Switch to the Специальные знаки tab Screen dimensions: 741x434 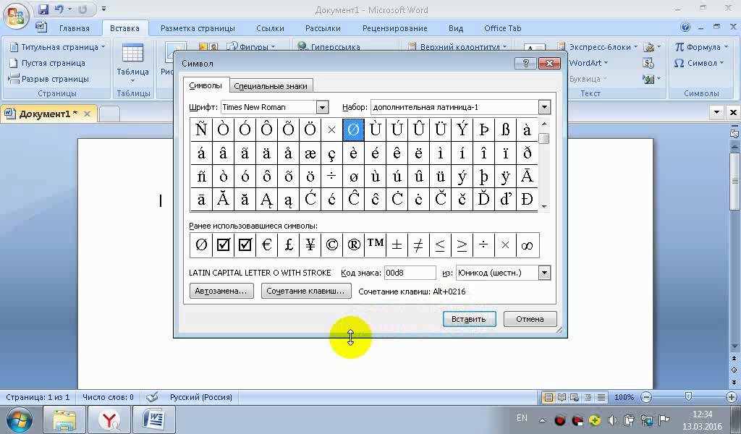click(271, 86)
